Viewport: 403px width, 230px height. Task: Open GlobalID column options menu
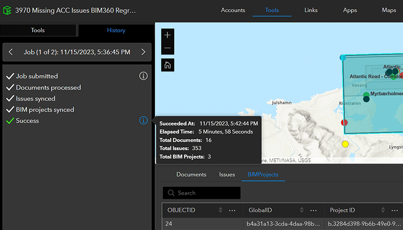(x=314, y=211)
